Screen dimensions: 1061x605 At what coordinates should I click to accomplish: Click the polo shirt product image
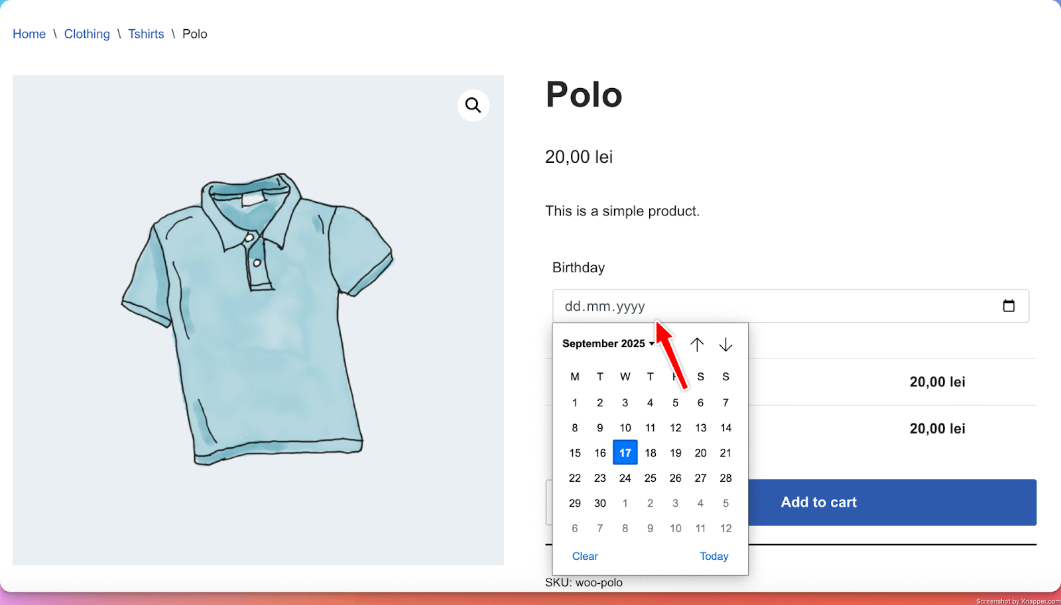pos(258,319)
